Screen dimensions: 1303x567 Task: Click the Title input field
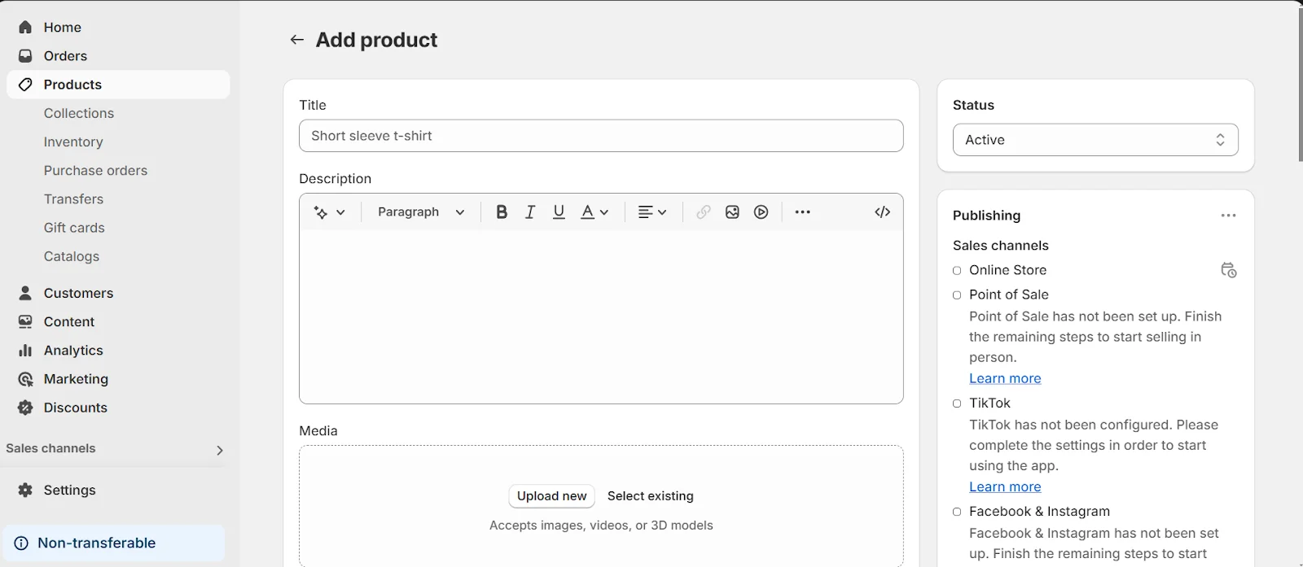[601, 136]
